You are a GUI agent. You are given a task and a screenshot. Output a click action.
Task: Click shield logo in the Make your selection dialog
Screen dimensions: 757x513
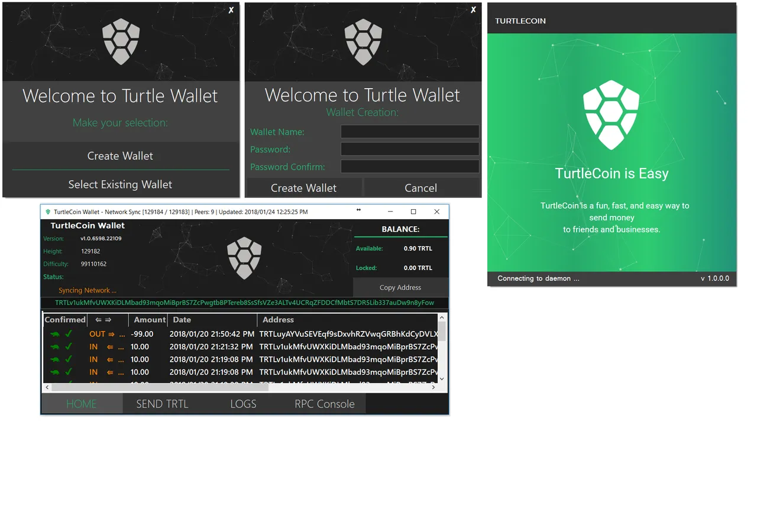coord(121,41)
